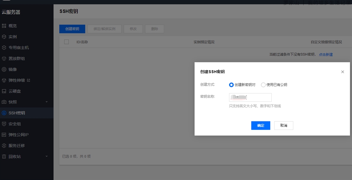Screen dimensions: 352x180
Task: Click the 专用宿主机 dedicated host icon
Action: [4, 48]
